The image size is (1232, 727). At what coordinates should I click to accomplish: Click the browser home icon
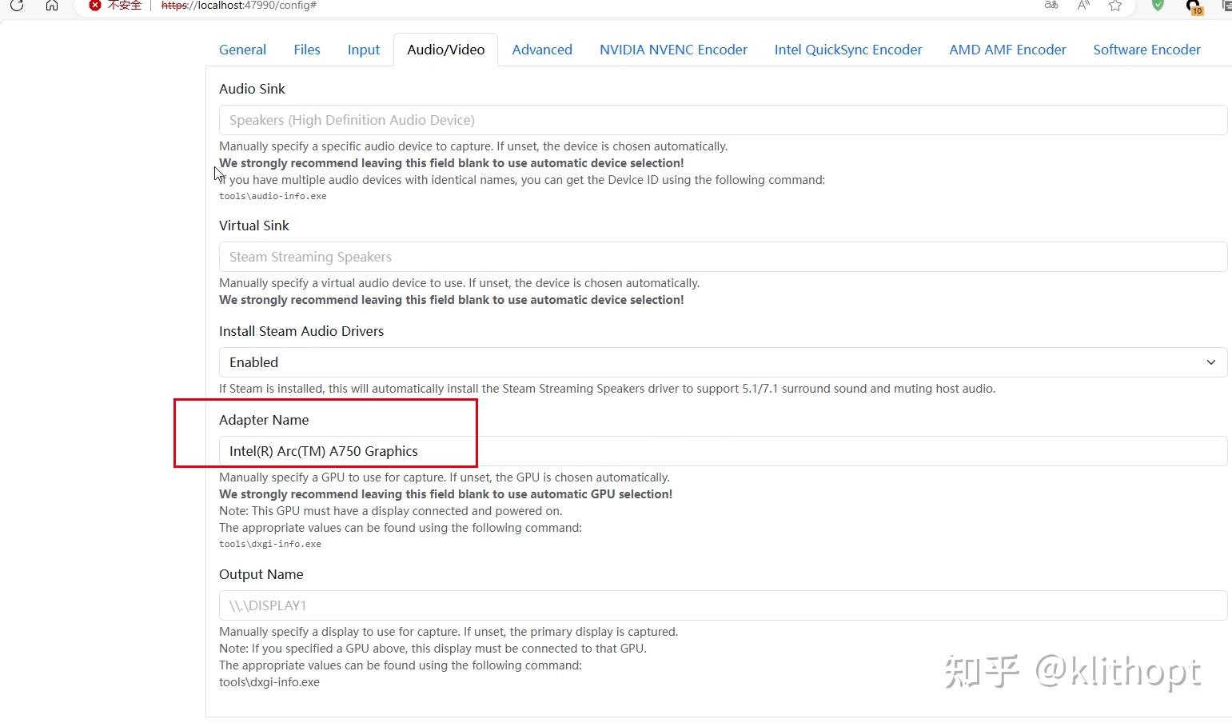(x=52, y=5)
